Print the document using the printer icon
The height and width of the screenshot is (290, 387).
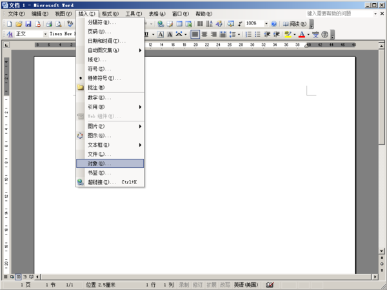(x=49, y=24)
